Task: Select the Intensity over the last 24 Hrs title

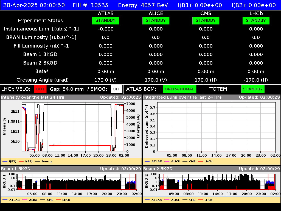Action: (x=33, y=98)
